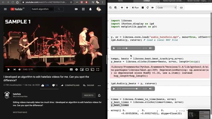212x119 pixels.
Task: Switch to the Untitled notebook tab
Action: pyautogui.click(x=146, y=1)
